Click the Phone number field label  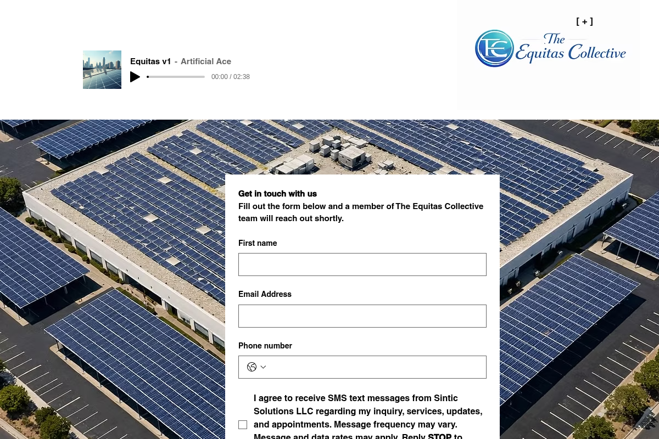(x=265, y=346)
